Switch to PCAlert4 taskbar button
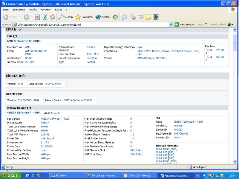The width and height of the screenshot is (239, 179). (67, 175)
